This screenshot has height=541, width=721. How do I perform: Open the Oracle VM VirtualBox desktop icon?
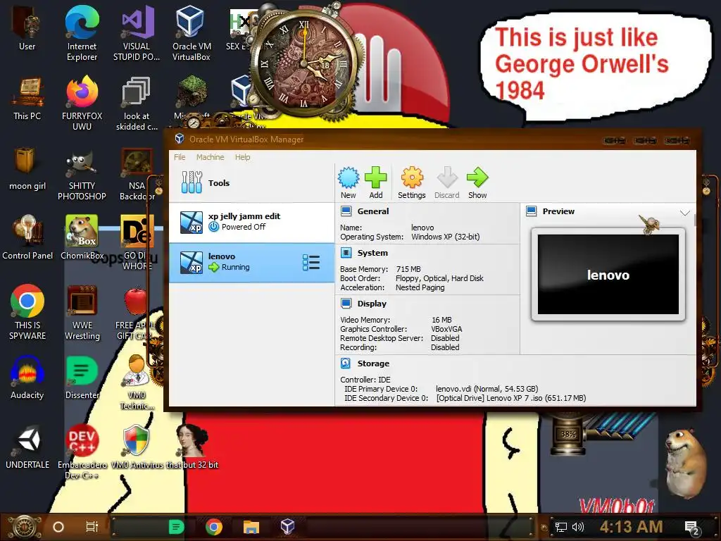point(192,33)
